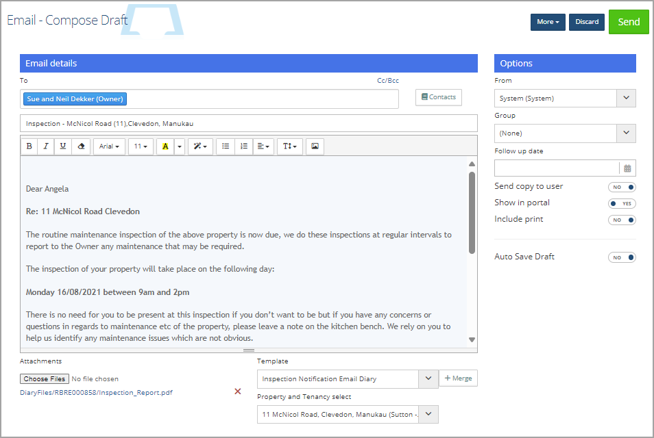Open the magic wand style menu
Viewport: 654px width, 438px height.
(200, 146)
